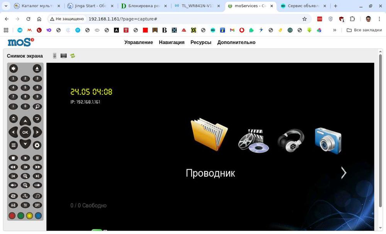Switch to the TL_WR841N browser tab
This screenshot has height=234, width=386.
tap(197, 6)
